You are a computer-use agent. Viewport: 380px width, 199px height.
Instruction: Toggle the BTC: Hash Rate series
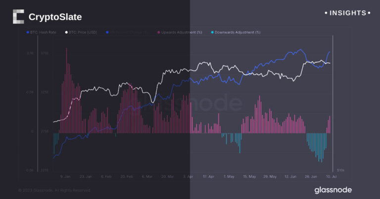point(43,32)
